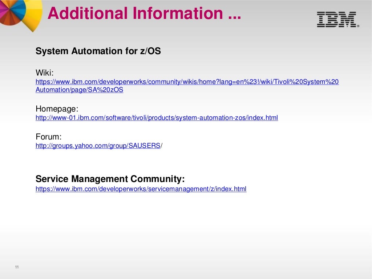Click the 'Homepage:' label

(57, 109)
